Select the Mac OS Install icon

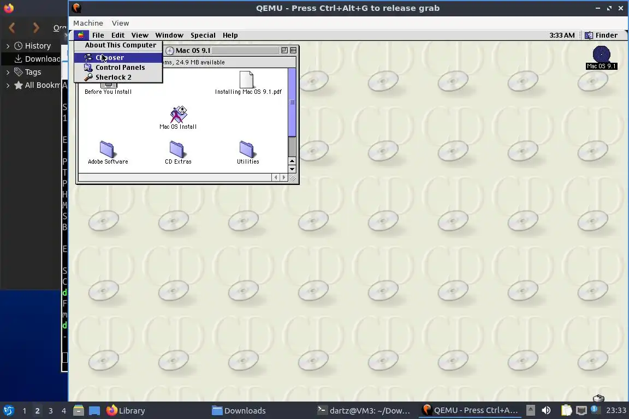pyautogui.click(x=178, y=114)
